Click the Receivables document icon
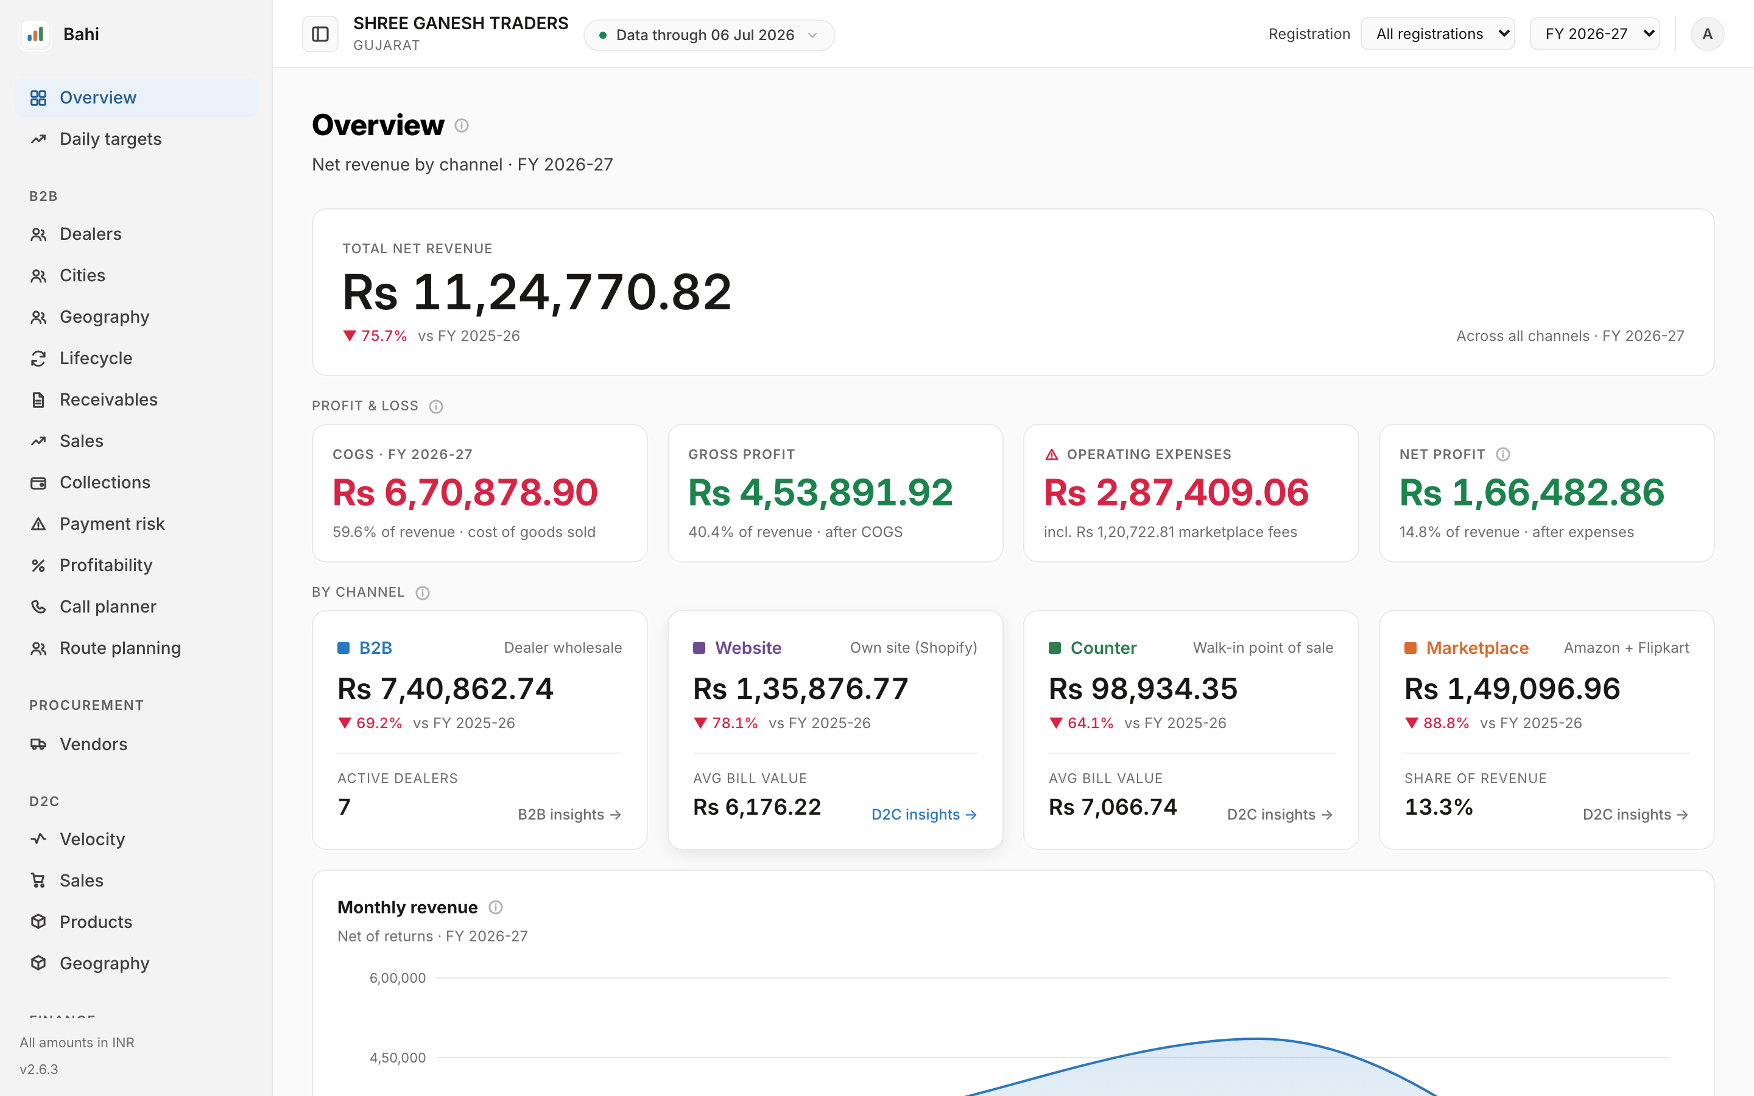This screenshot has height=1096, width=1754. [x=38, y=399]
